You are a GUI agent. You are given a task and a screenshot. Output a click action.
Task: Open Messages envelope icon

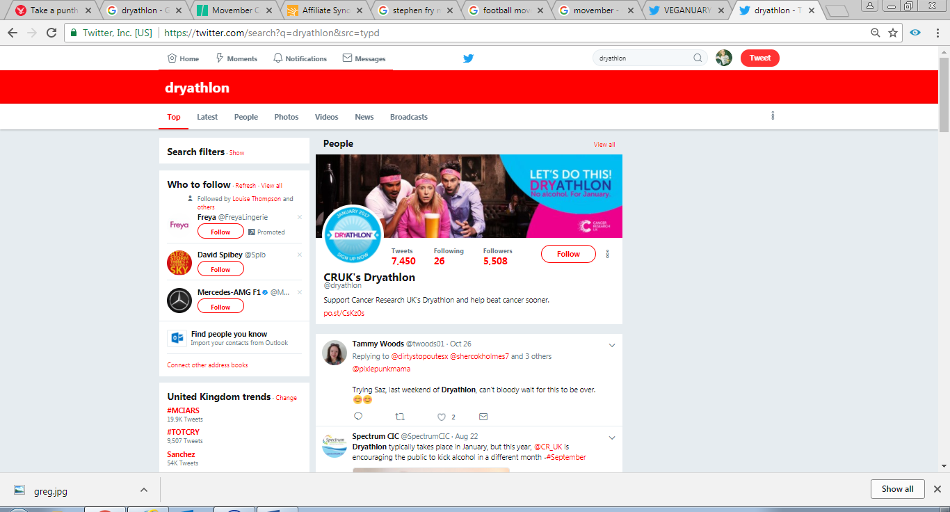coord(347,58)
